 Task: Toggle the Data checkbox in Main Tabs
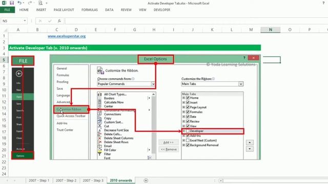pyautogui.click(x=188, y=117)
